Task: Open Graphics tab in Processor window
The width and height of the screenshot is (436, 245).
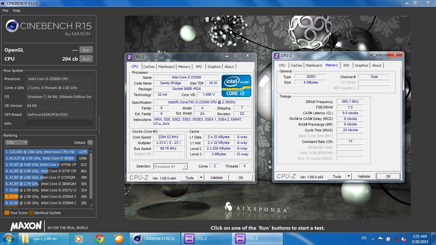Action: pyautogui.click(x=214, y=67)
